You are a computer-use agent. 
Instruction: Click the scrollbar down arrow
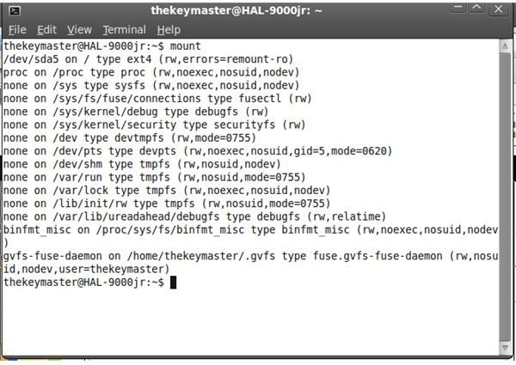pos(505,348)
